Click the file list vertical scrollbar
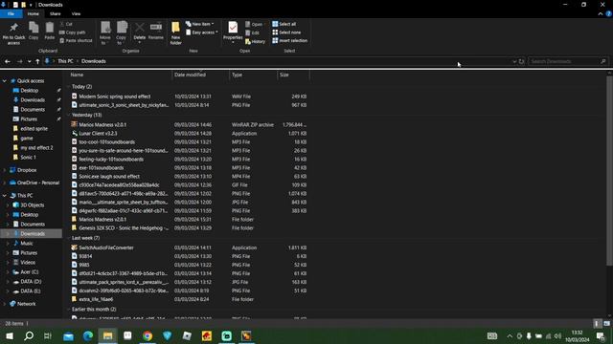Viewport: 613px width, 344px height. tap(609, 172)
